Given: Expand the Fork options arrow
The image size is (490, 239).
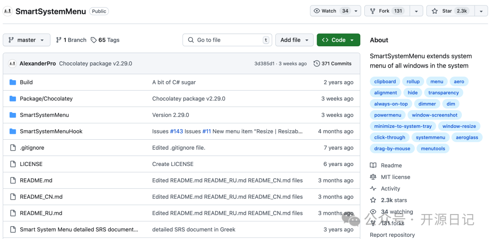Looking at the screenshot, I should [x=416, y=11].
